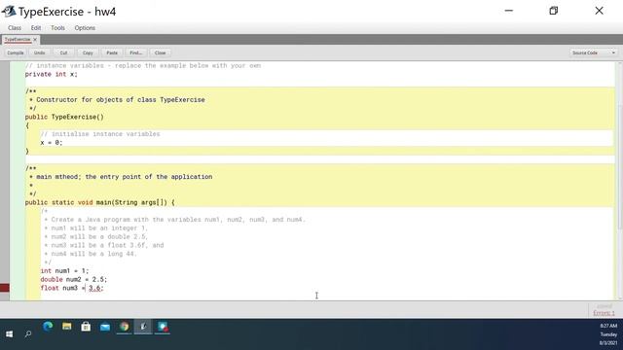The width and height of the screenshot is (623, 350).
Task: Click the 'public static void main' line
Action: (x=99, y=202)
